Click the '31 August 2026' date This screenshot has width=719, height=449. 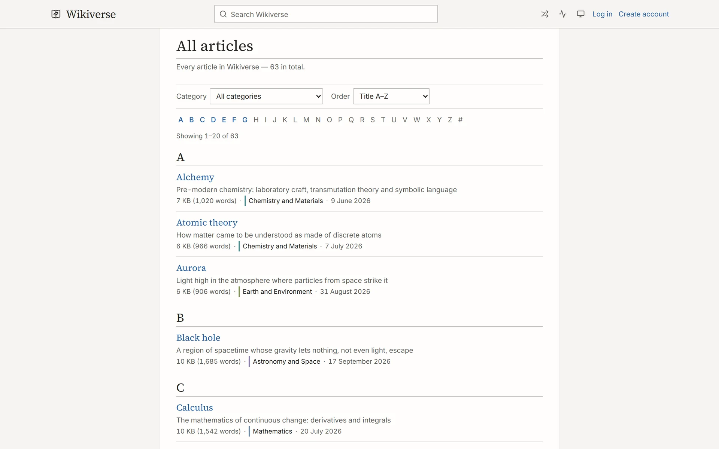click(x=345, y=291)
